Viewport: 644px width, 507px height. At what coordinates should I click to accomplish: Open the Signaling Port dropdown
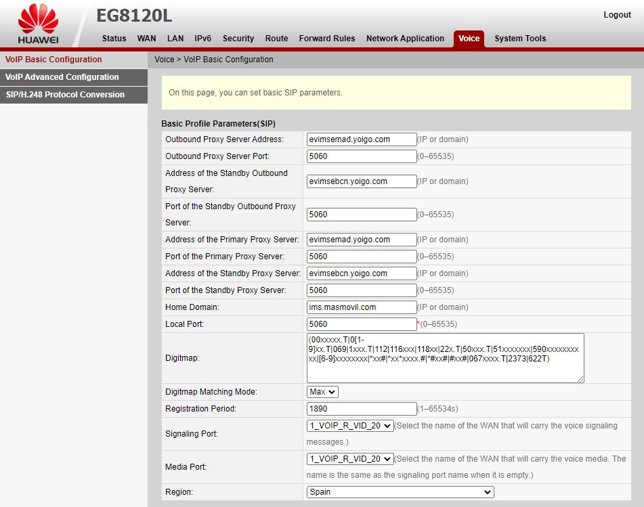pyautogui.click(x=350, y=426)
